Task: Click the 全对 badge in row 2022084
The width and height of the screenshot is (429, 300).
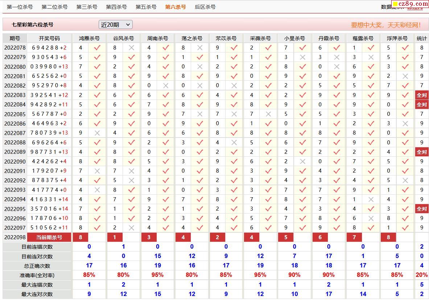Action: click(x=422, y=105)
